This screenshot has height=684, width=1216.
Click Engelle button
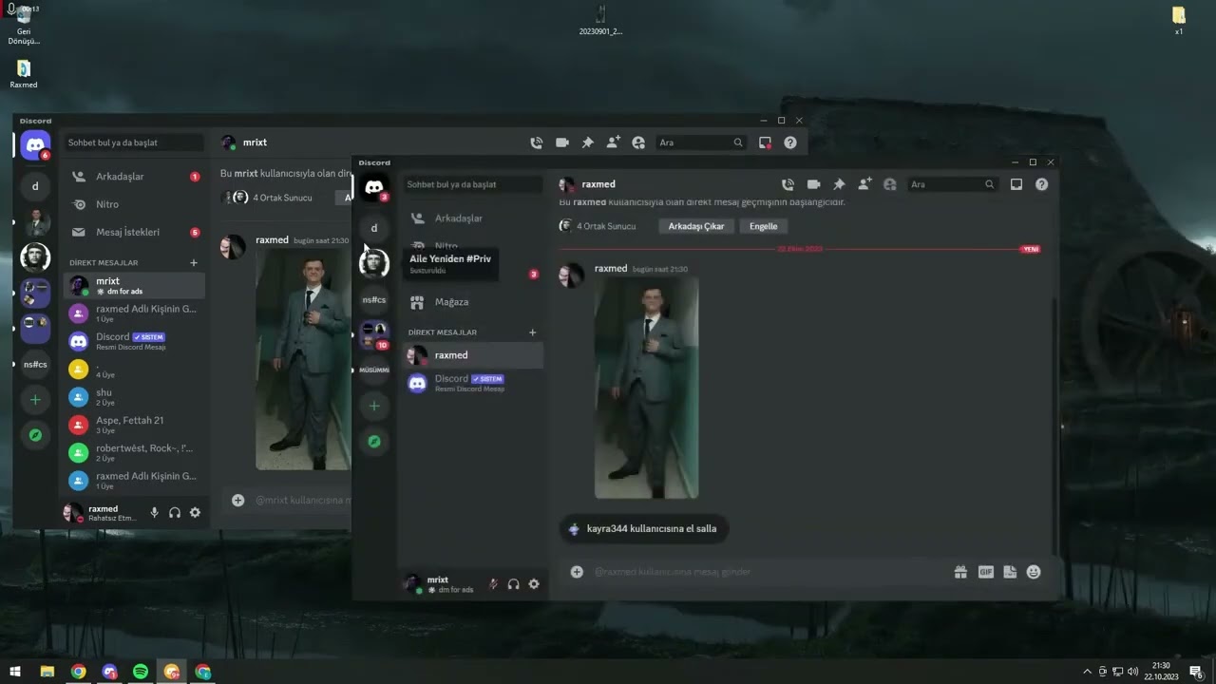pyautogui.click(x=764, y=226)
